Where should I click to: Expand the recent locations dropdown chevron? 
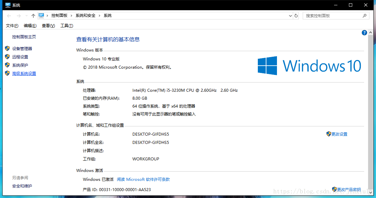(26, 16)
